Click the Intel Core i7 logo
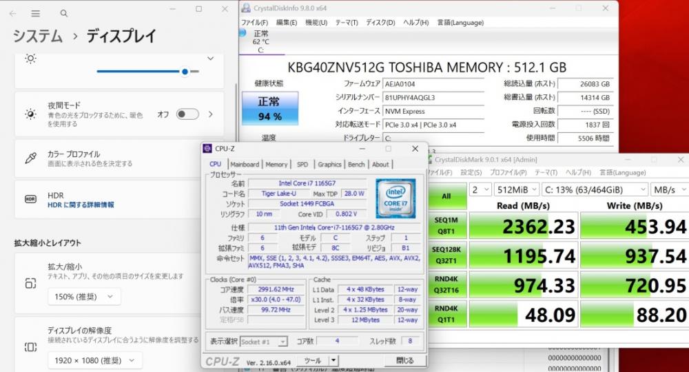Image resolution: width=689 pixels, height=372 pixels. pos(395,198)
